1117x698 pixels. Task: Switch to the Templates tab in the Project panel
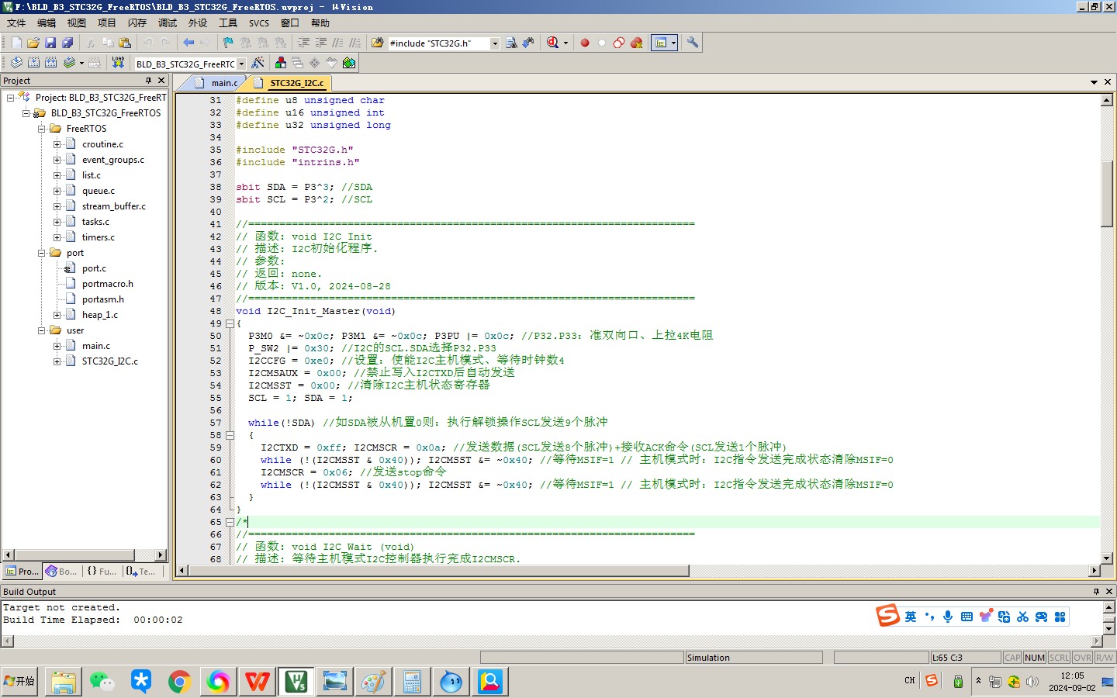pos(141,572)
